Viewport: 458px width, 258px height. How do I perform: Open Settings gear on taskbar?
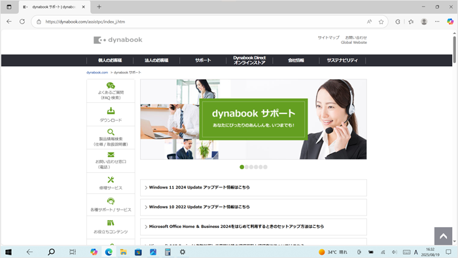coord(183,252)
